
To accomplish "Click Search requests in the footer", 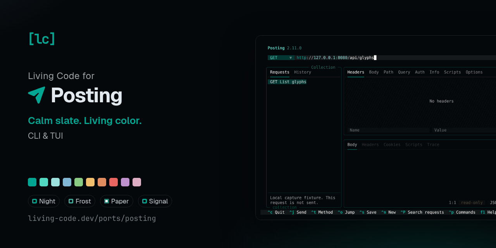I will [x=422, y=212].
